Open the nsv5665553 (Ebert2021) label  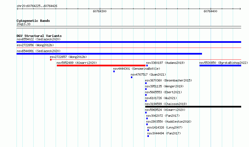click(163, 92)
